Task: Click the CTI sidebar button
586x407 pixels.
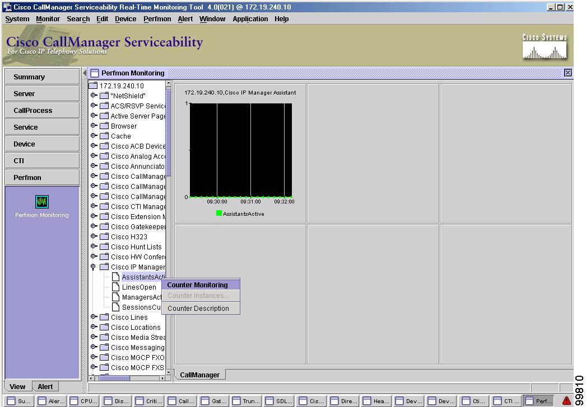Action: [42, 161]
